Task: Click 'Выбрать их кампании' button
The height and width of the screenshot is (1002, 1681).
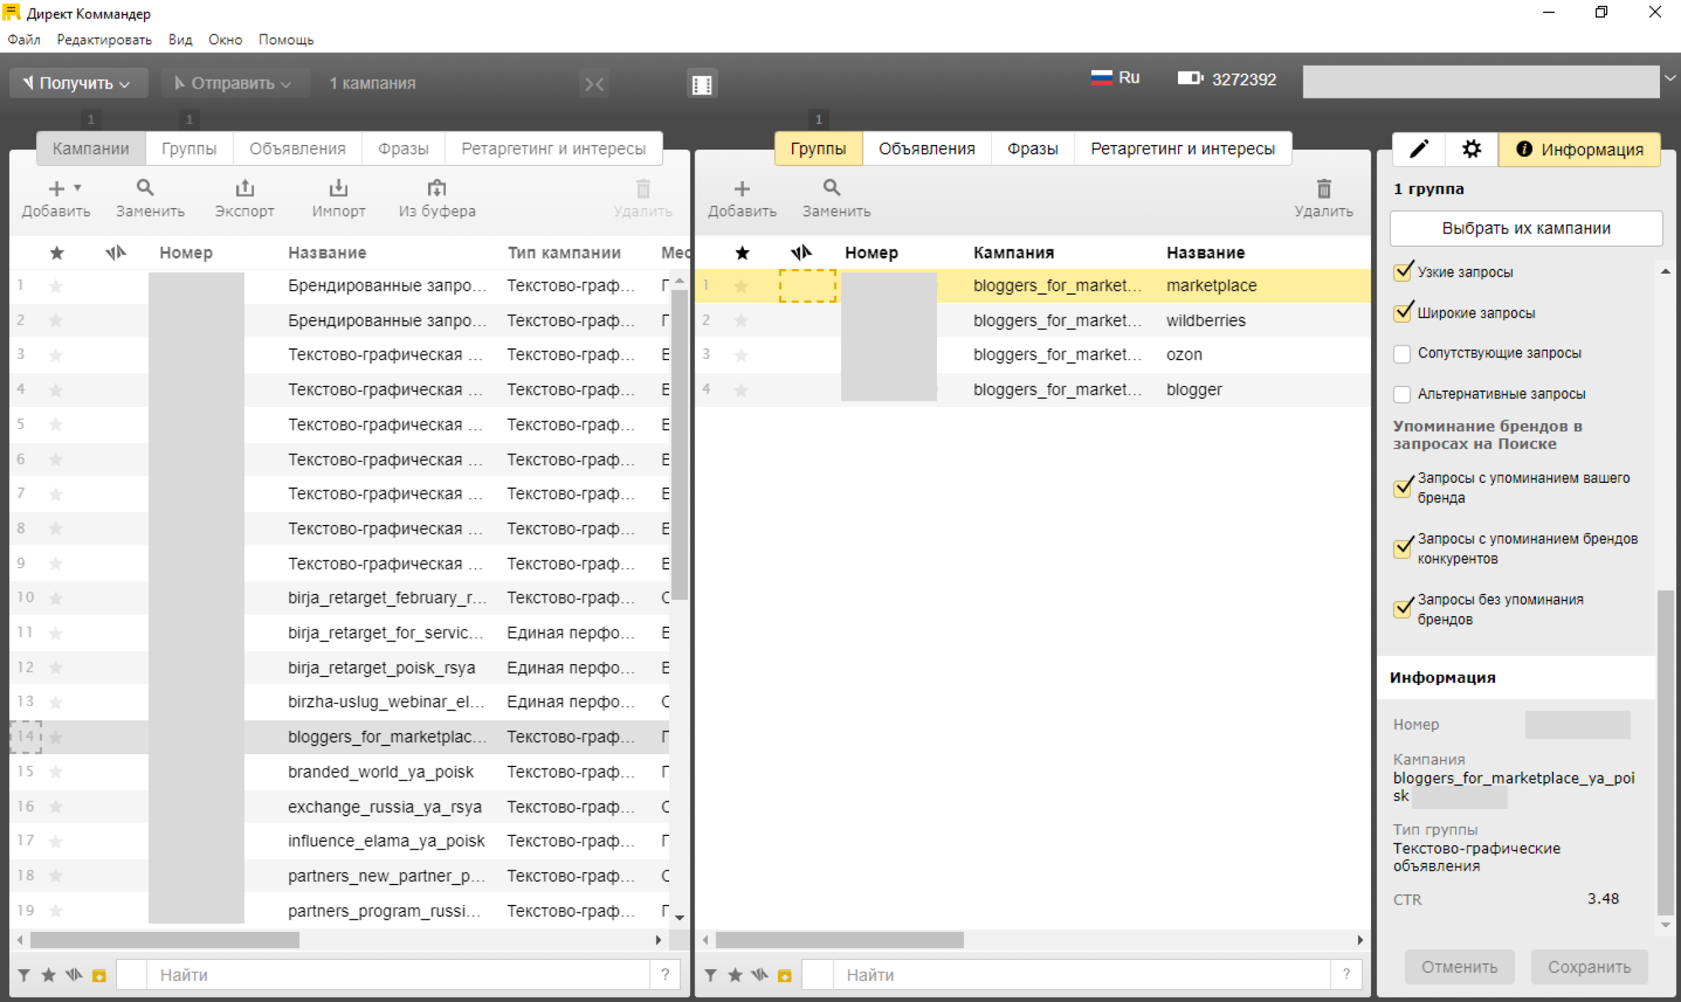Action: coord(1525,228)
